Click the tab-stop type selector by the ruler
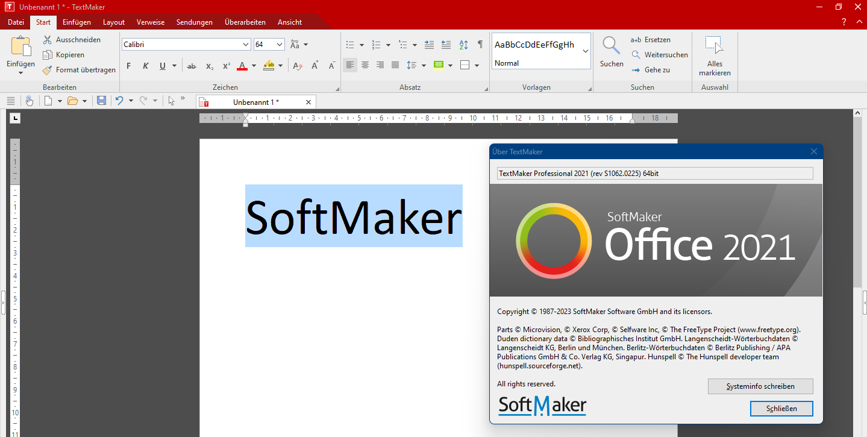 (x=15, y=118)
